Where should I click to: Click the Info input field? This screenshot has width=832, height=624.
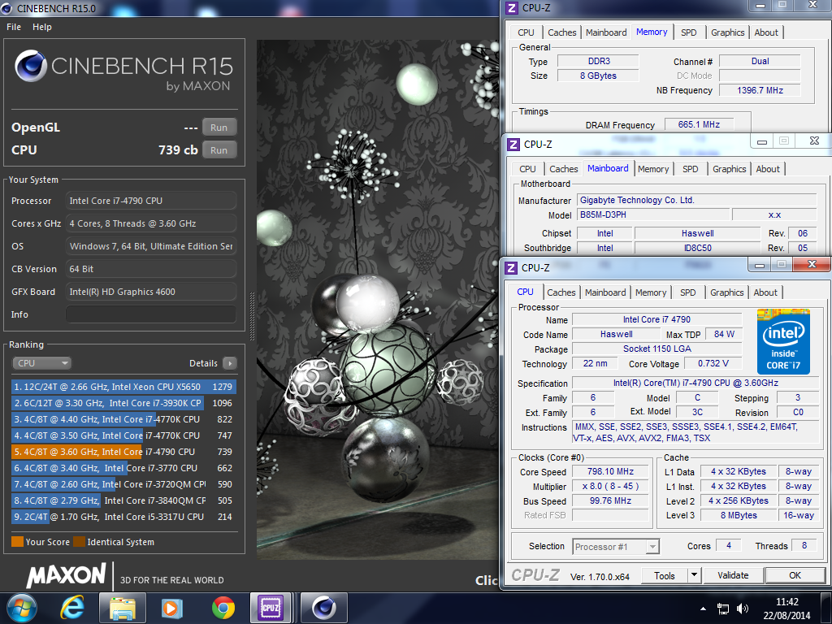[x=151, y=314]
